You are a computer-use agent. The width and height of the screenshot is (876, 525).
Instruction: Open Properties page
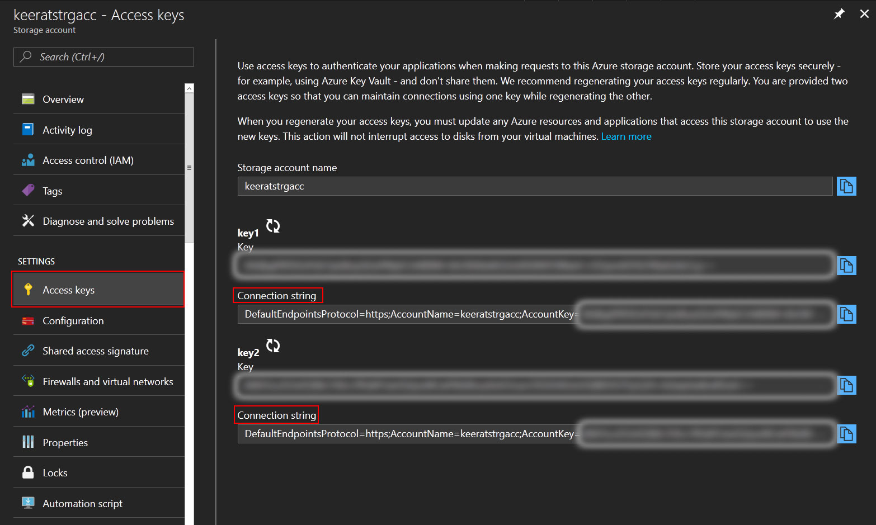(x=99, y=442)
